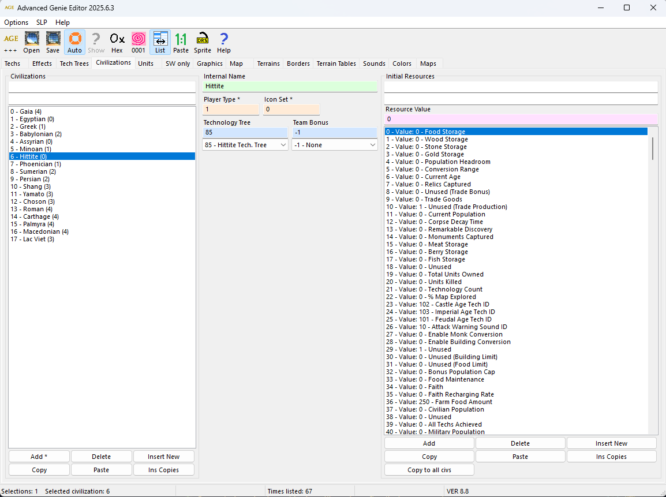Click the Open file toolbar icon
This screenshot has width=666, height=497.
(32, 43)
